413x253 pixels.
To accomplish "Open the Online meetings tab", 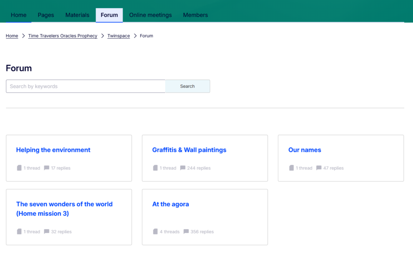I will (150, 15).
